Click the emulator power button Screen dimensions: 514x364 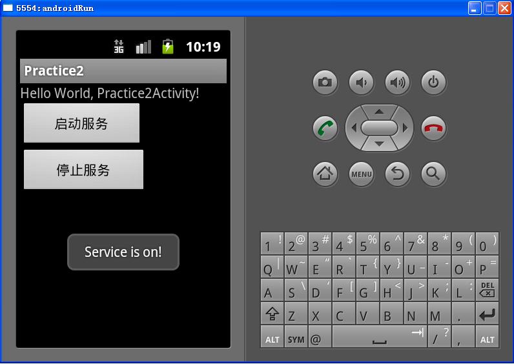point(433,82)
